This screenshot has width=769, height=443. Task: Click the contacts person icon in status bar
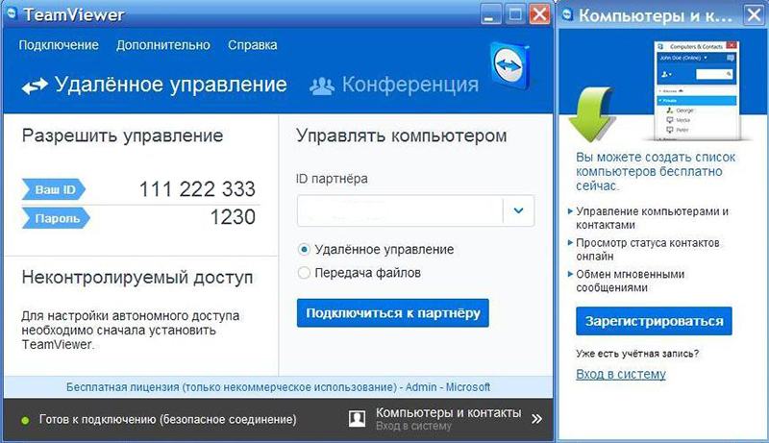pyautogui.click(x=357, y=419)
